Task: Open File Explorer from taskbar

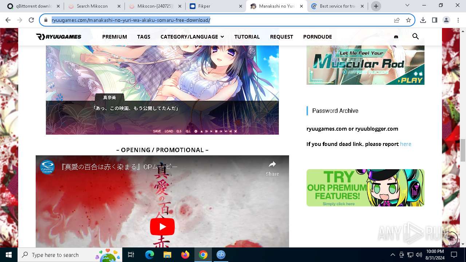Action: (167, 255)
